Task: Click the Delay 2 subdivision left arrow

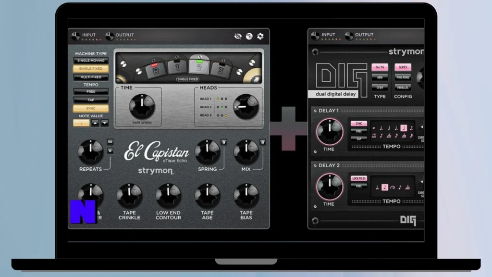Action: coord(422,182)
